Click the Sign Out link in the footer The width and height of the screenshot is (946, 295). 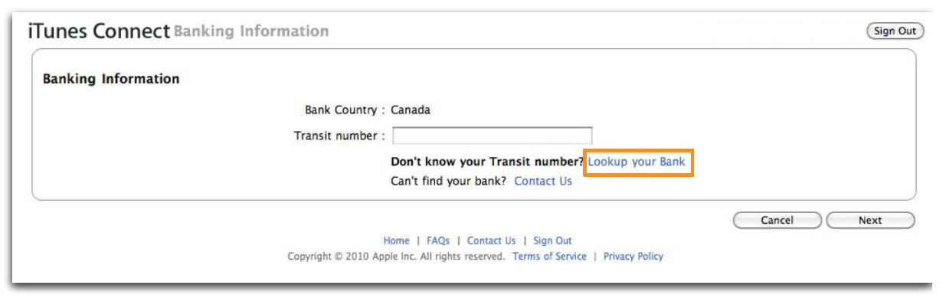[552, 241]
